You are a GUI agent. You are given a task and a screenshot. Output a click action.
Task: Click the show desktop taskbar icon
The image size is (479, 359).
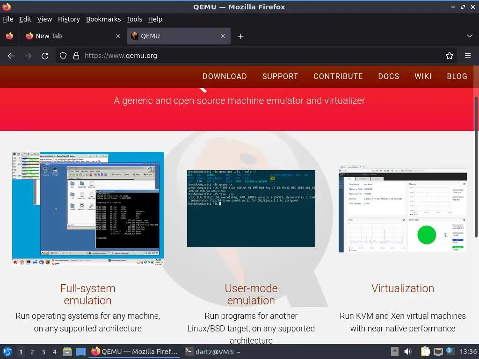pos(80,352)
